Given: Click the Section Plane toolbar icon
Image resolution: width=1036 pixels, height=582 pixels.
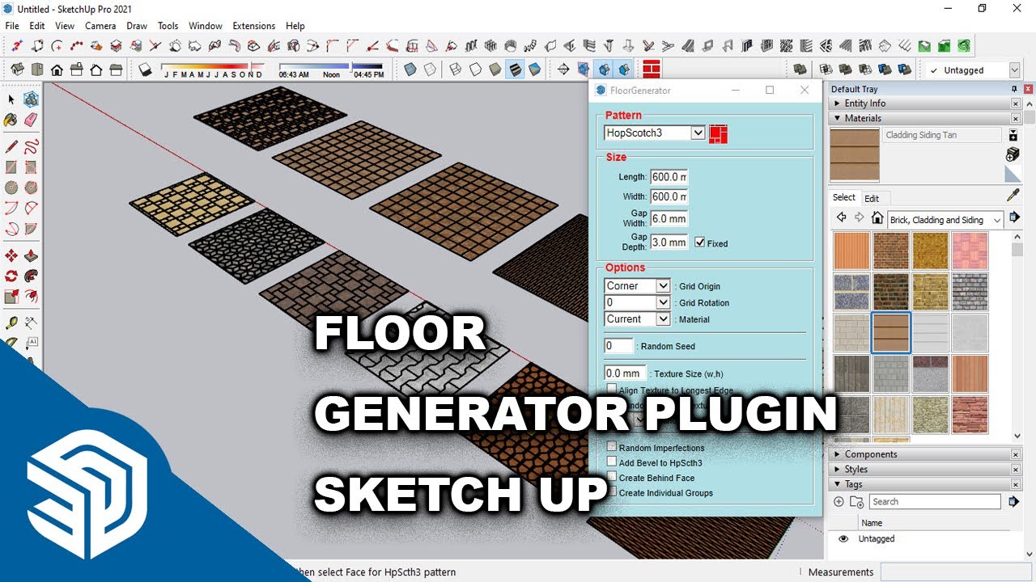Looking at the screenshot, I should coord(563,70).
